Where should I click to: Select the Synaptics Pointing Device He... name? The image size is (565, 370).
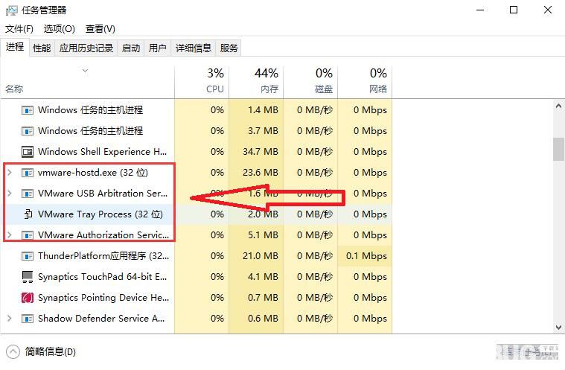coord(103,298)
